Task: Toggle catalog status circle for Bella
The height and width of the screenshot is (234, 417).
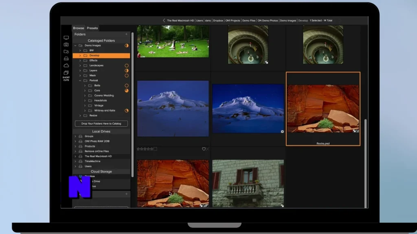Action: click(127, 86)
